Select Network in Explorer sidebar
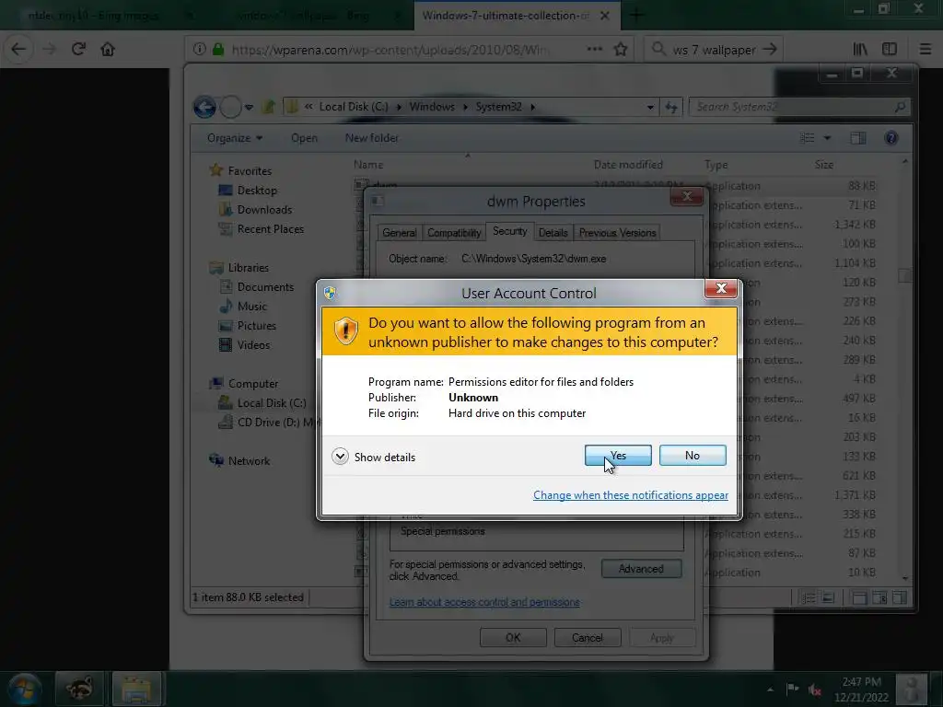This screenshot has height=707, width=943. 249,461
